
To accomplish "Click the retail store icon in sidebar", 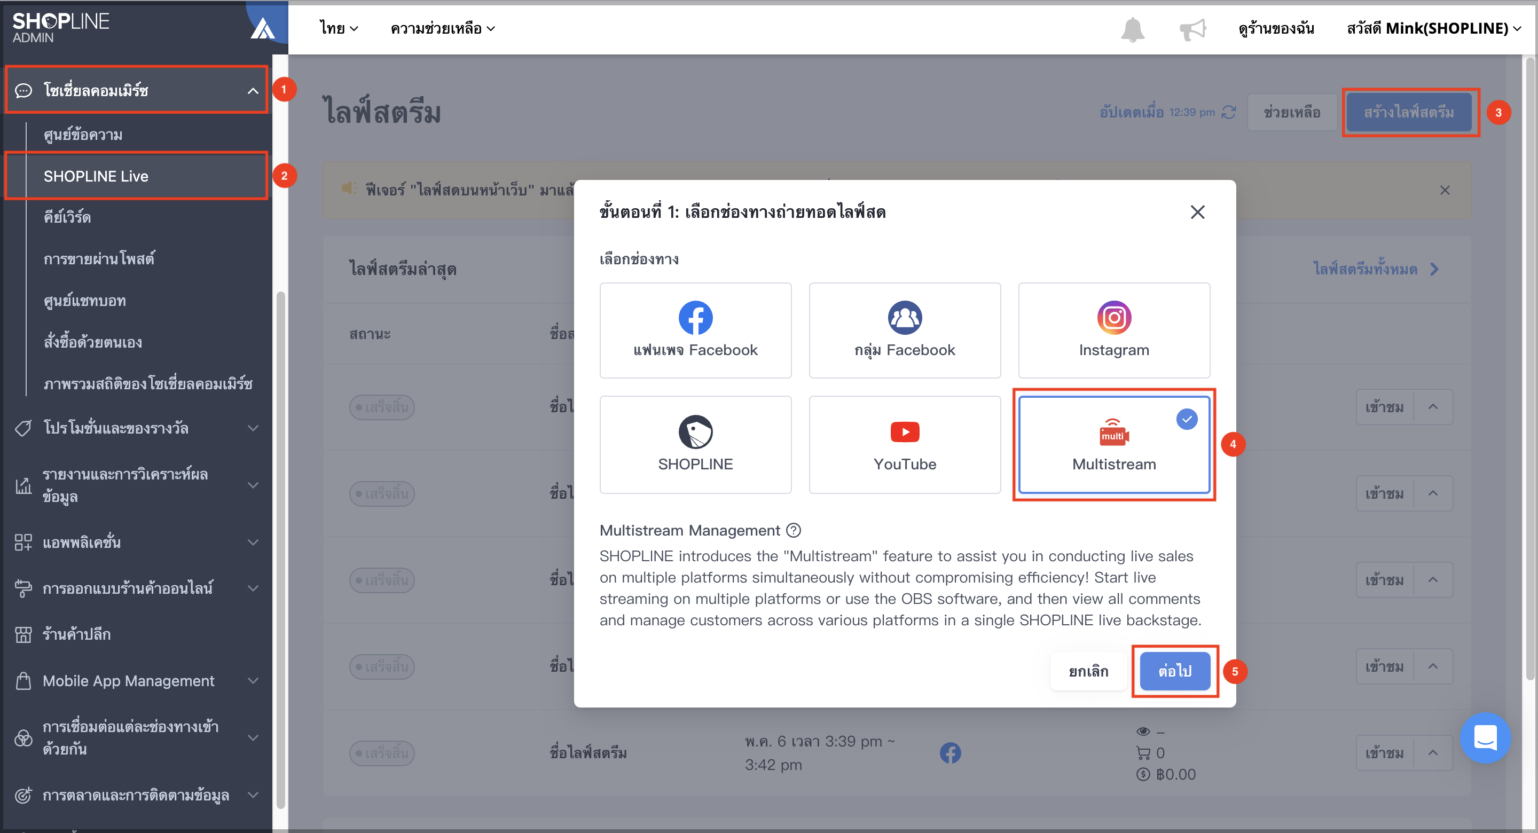I will (x=23, y=634).
